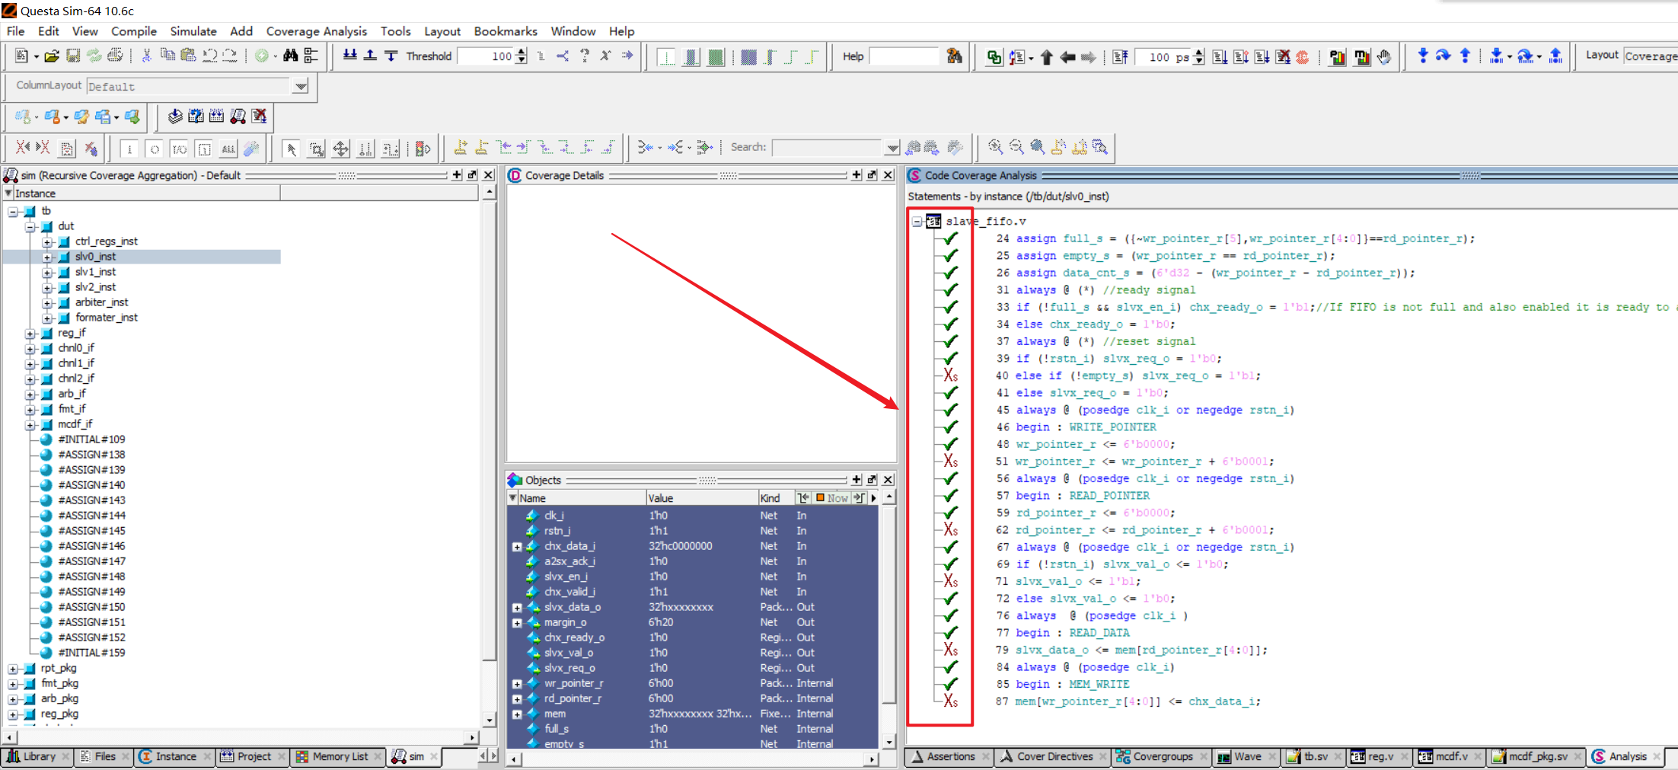The image size is (1678, 770).
Task: Select the Find/Search binoculars icon on toolbar
Action: (289, 56)
